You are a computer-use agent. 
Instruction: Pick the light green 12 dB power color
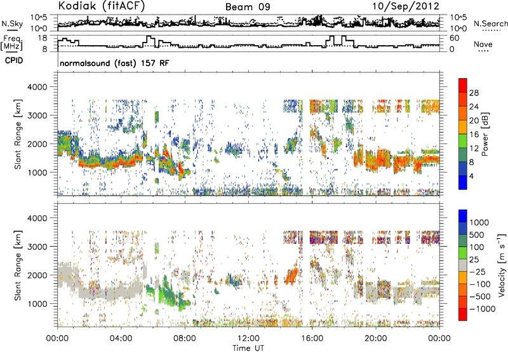463,141
